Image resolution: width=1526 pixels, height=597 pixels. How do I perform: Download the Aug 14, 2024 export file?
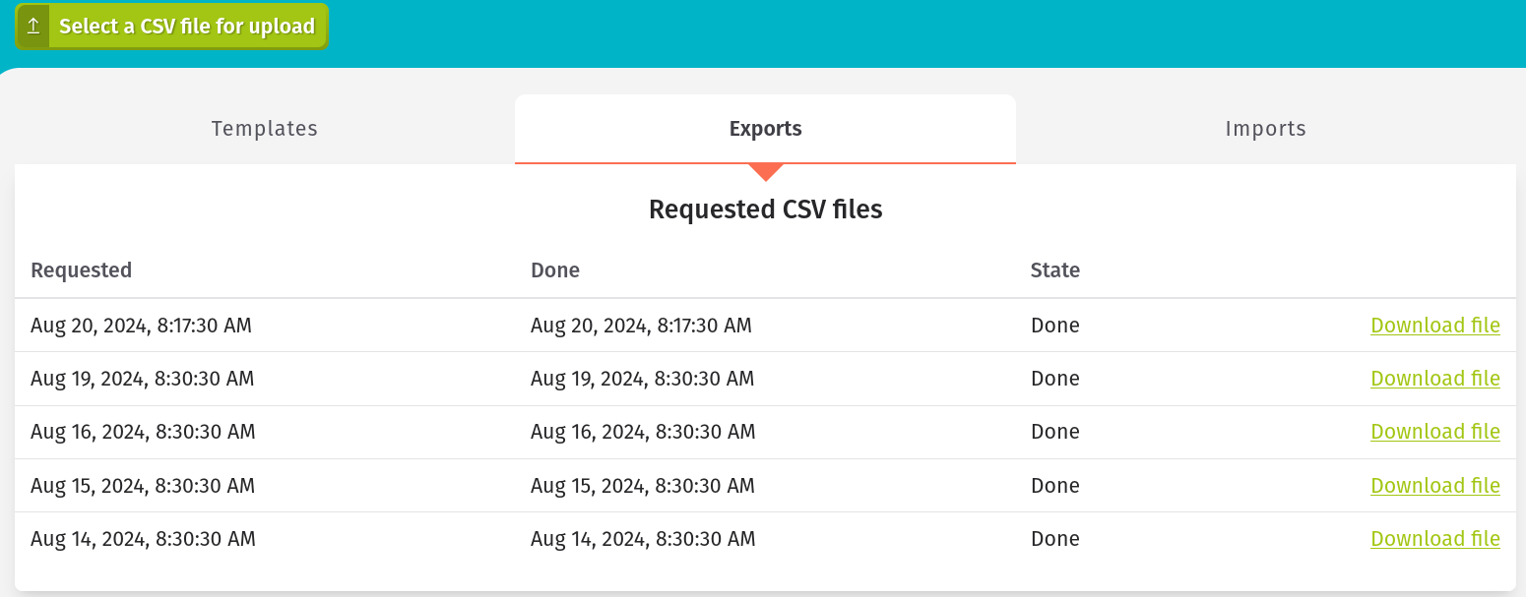[1434, 539]
